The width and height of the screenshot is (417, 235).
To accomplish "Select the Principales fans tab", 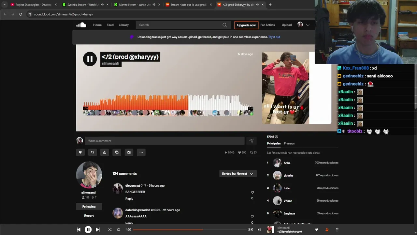I will [x=274, y=144].
